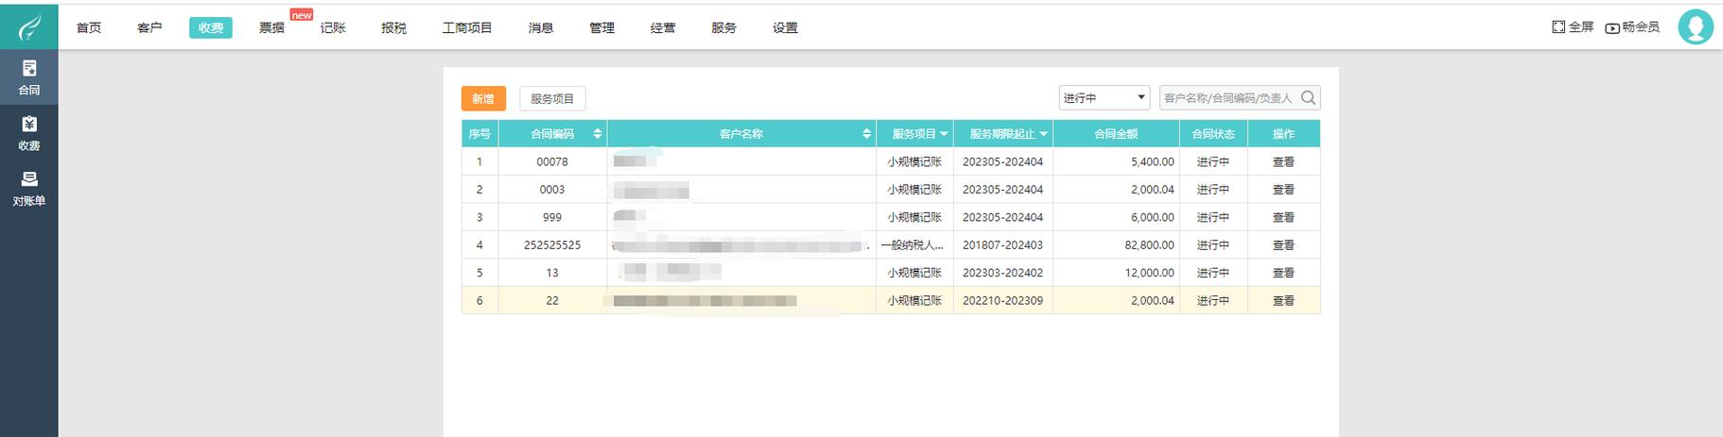
Task: Open 服务项目 column filter dropdown
Action: pos(944,134)
